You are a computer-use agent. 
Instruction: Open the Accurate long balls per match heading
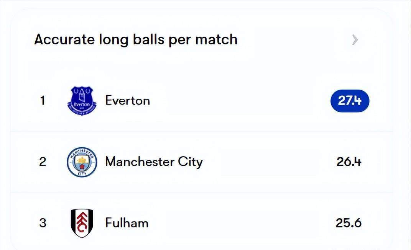(x=136, y=40)
